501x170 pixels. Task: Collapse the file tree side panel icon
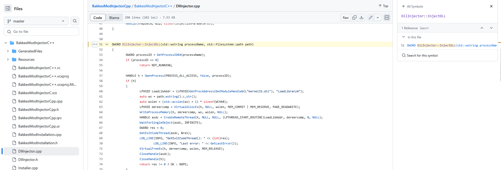coord(8,9)
